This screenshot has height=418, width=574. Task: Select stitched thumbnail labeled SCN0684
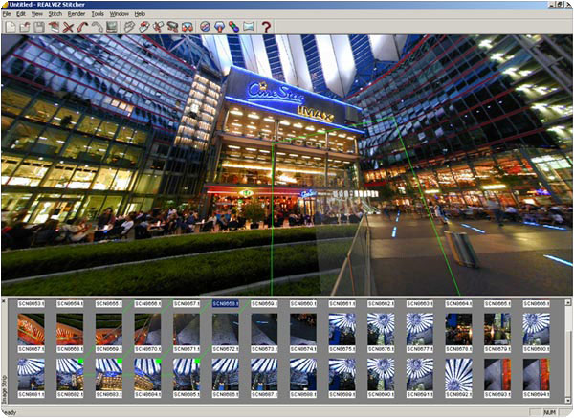click(x=147, y=374)
